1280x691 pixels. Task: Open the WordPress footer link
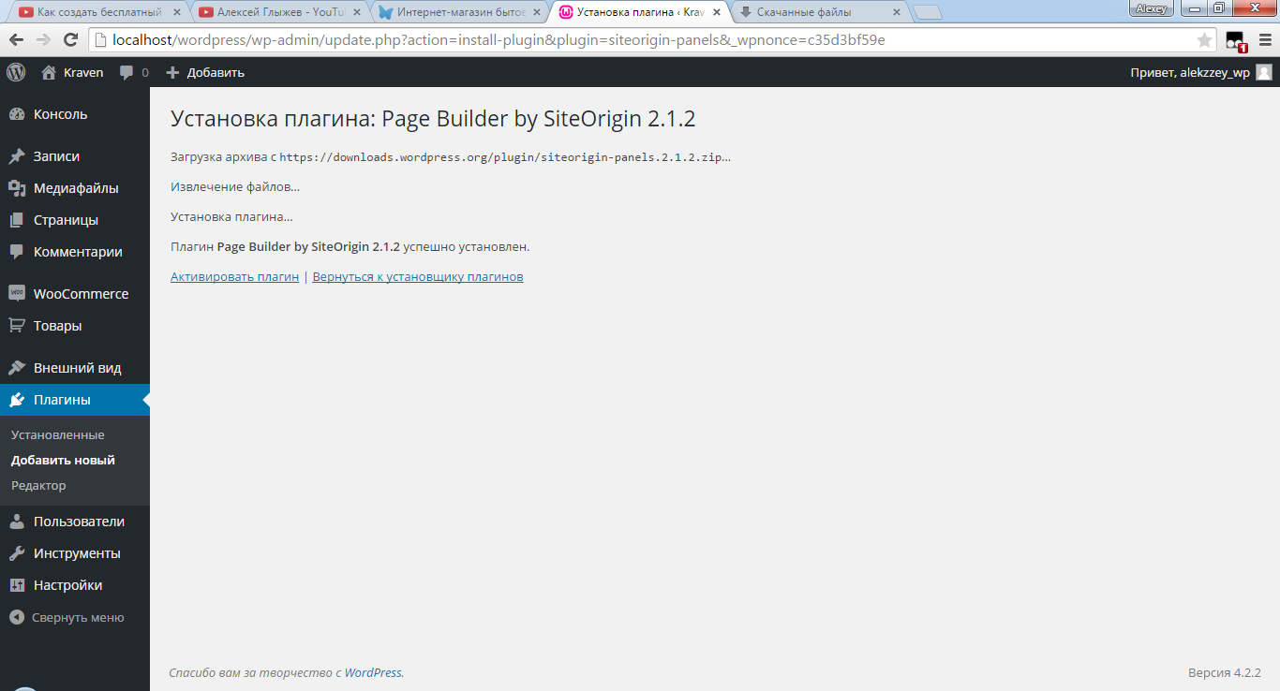pyautogui.click(x=373, y=672)
